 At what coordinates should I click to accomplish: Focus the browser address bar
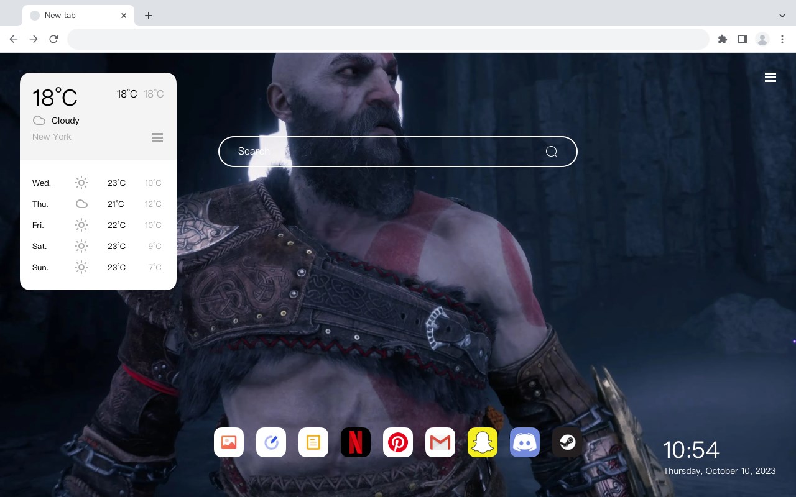click(388, 39)
